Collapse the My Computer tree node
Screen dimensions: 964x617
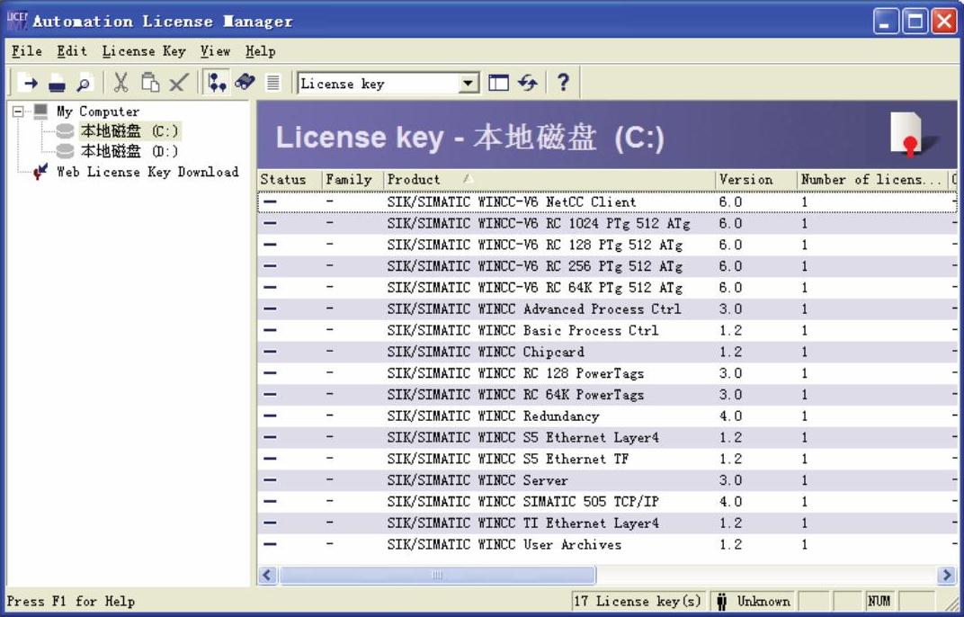18,112
